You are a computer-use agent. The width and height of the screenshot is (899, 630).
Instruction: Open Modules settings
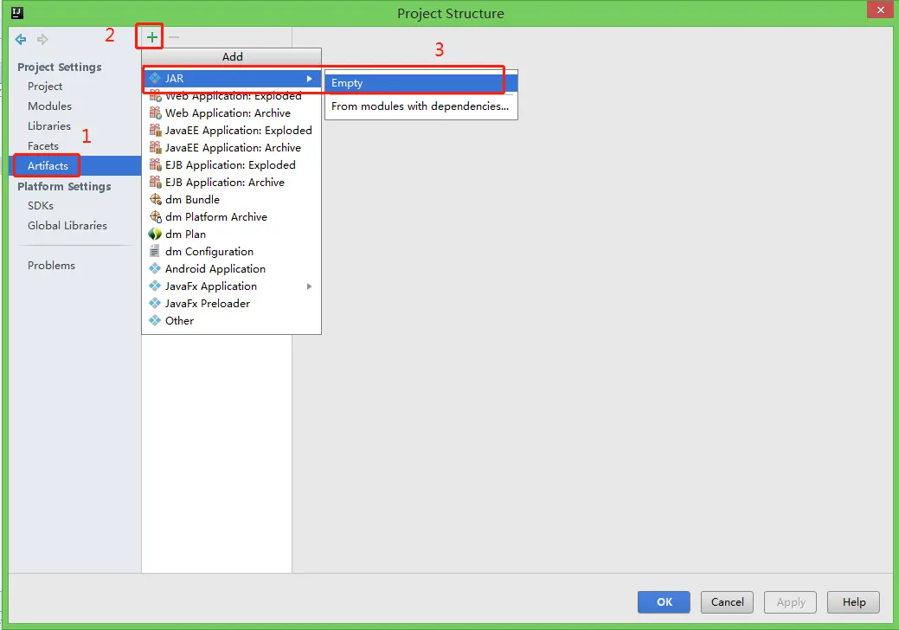pos(49,106)
